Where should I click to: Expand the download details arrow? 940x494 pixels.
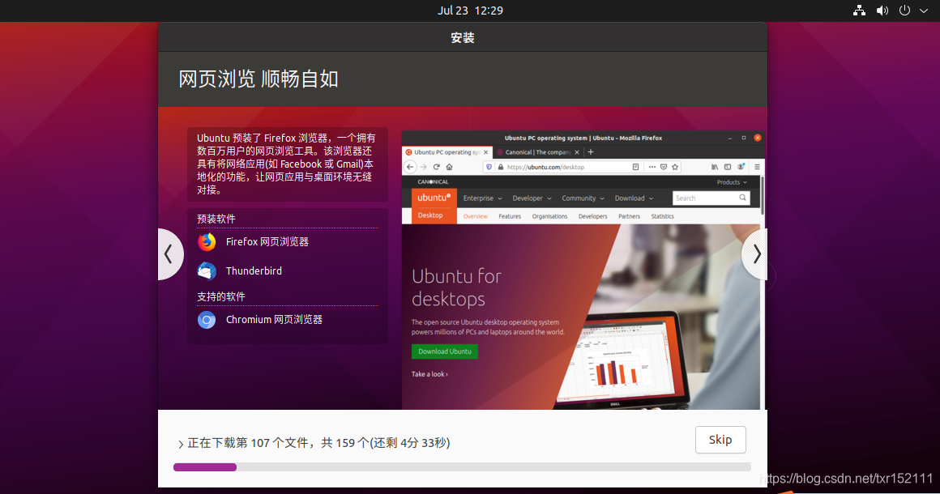(x=180, y=444)
